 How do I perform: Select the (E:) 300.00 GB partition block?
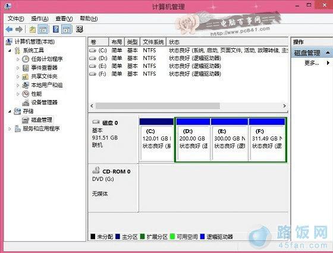[x=230, y=140]
